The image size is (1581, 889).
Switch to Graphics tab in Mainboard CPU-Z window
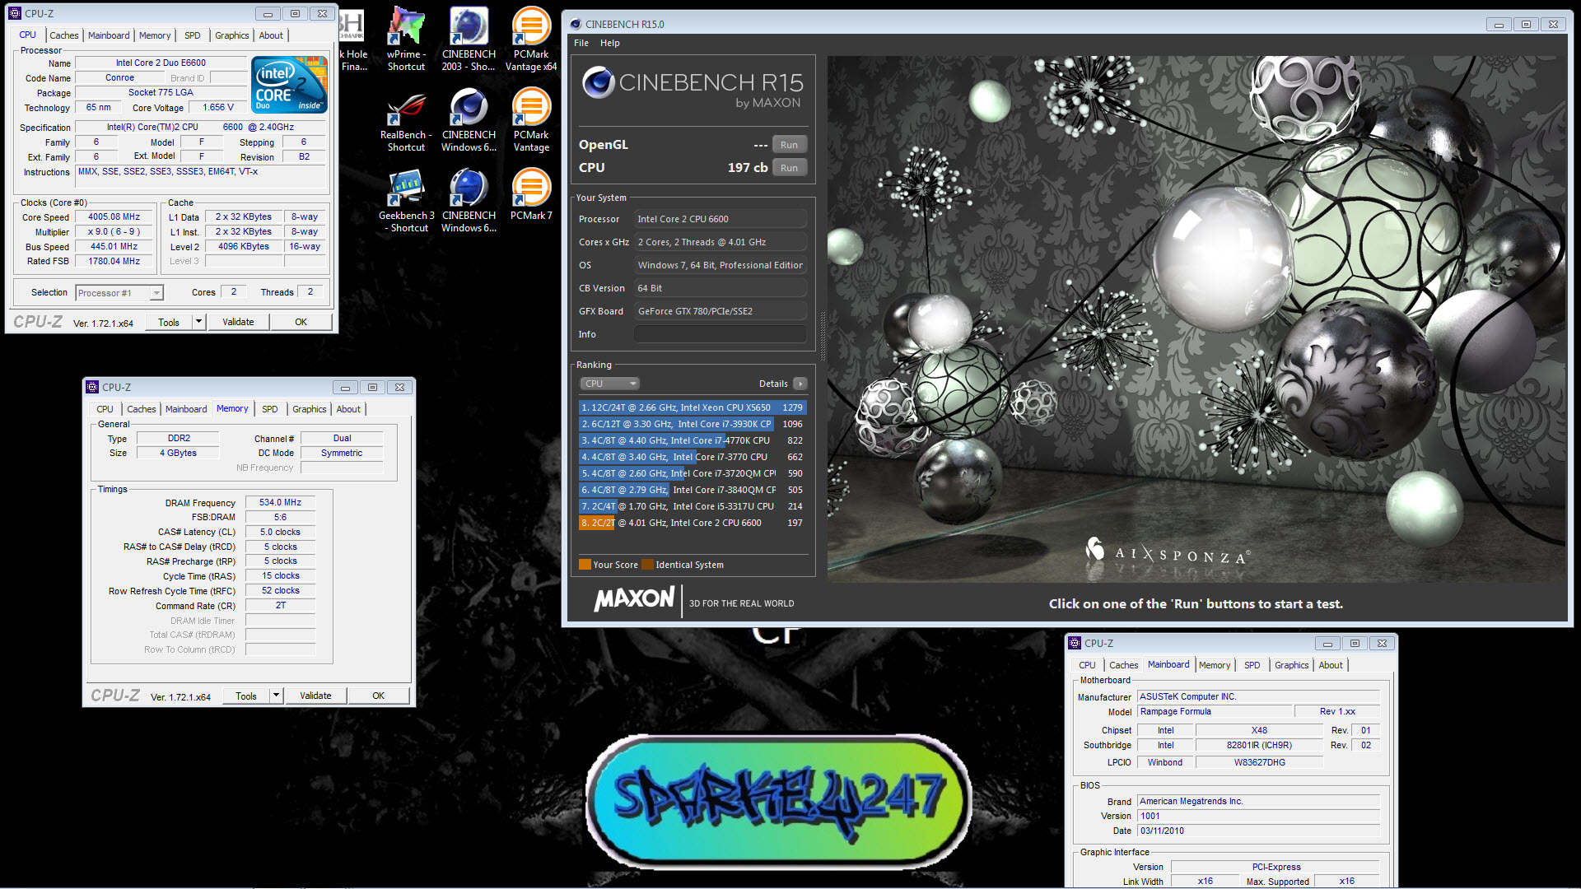pos(1291,665)
